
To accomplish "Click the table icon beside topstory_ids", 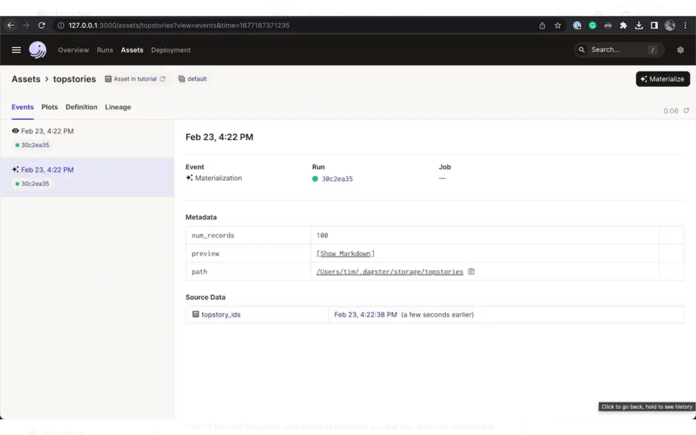I will click(x=195, y=314).
